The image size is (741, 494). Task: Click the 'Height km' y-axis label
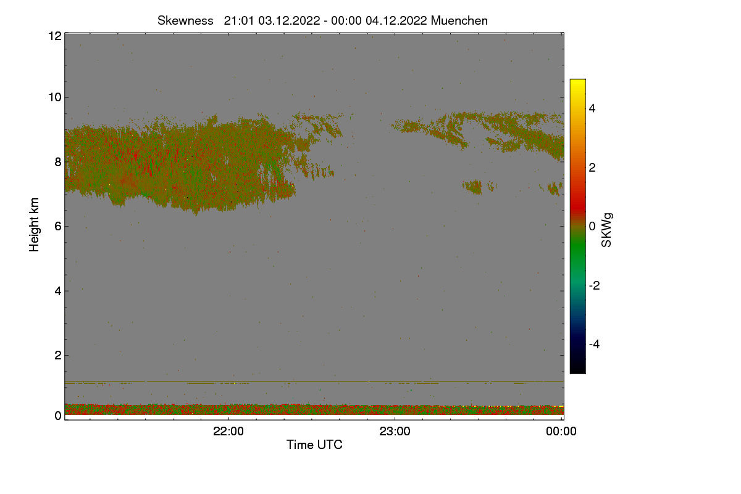pos(35,224)
